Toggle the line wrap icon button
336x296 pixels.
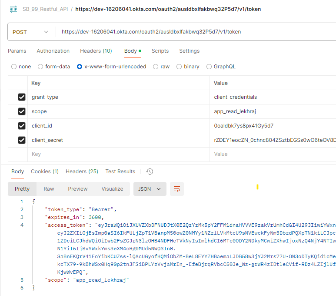coord(177,189)
